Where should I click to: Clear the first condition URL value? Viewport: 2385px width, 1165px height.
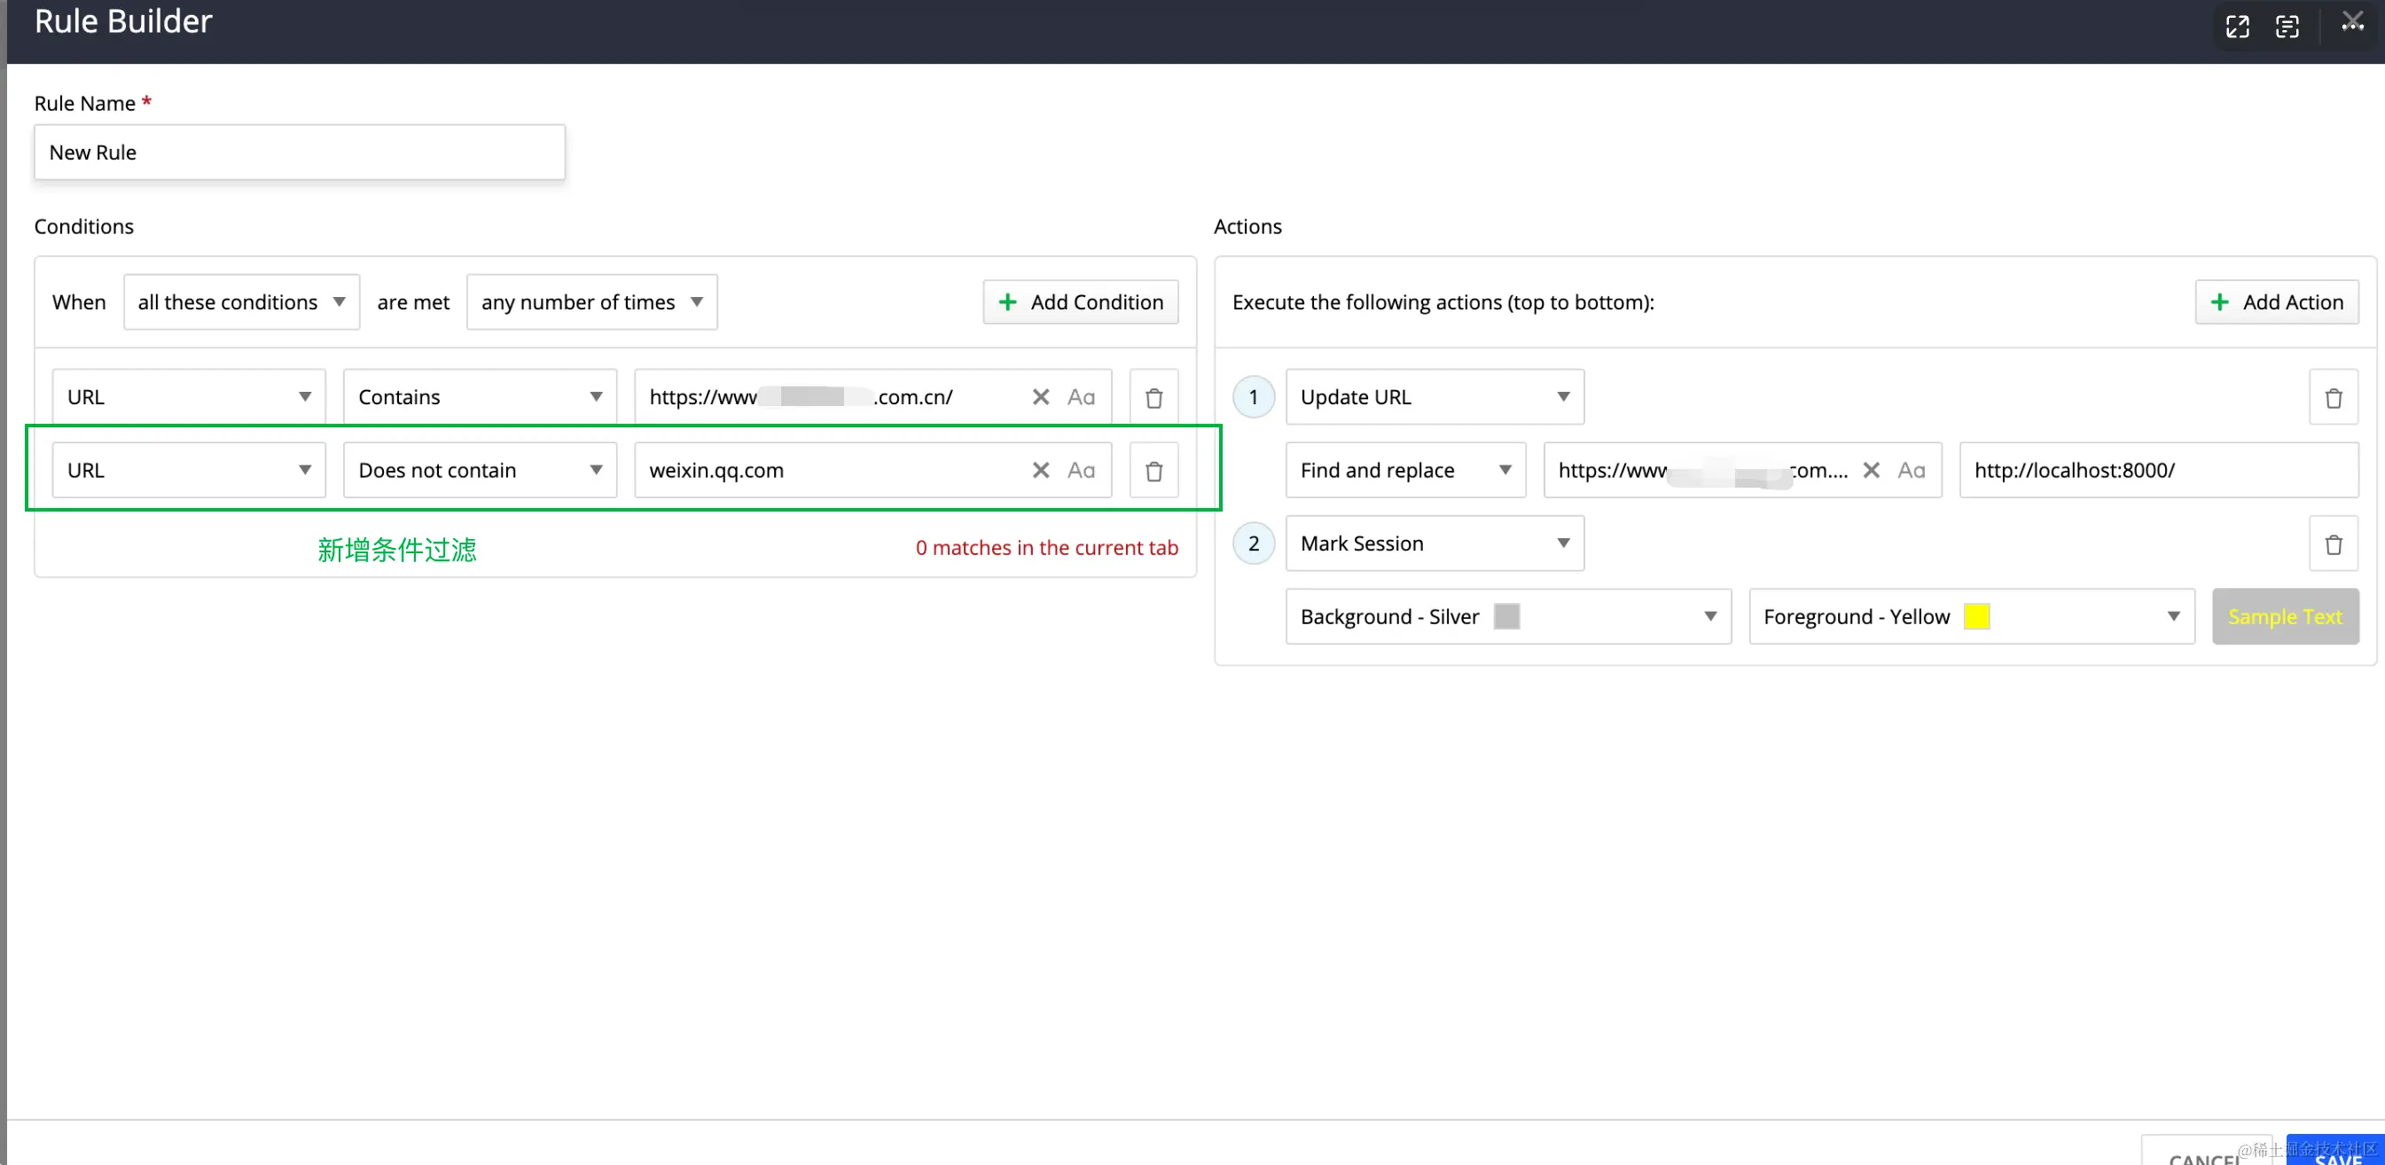tap(1041, 397)
